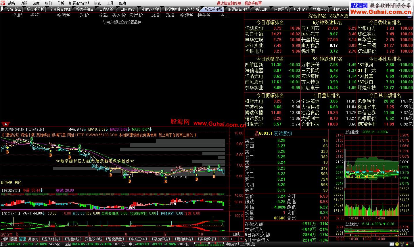Open link HTTP://WWW.55188.COM in chart header
The width and height of the screenshot is (414, 247).
click(96, 135)
